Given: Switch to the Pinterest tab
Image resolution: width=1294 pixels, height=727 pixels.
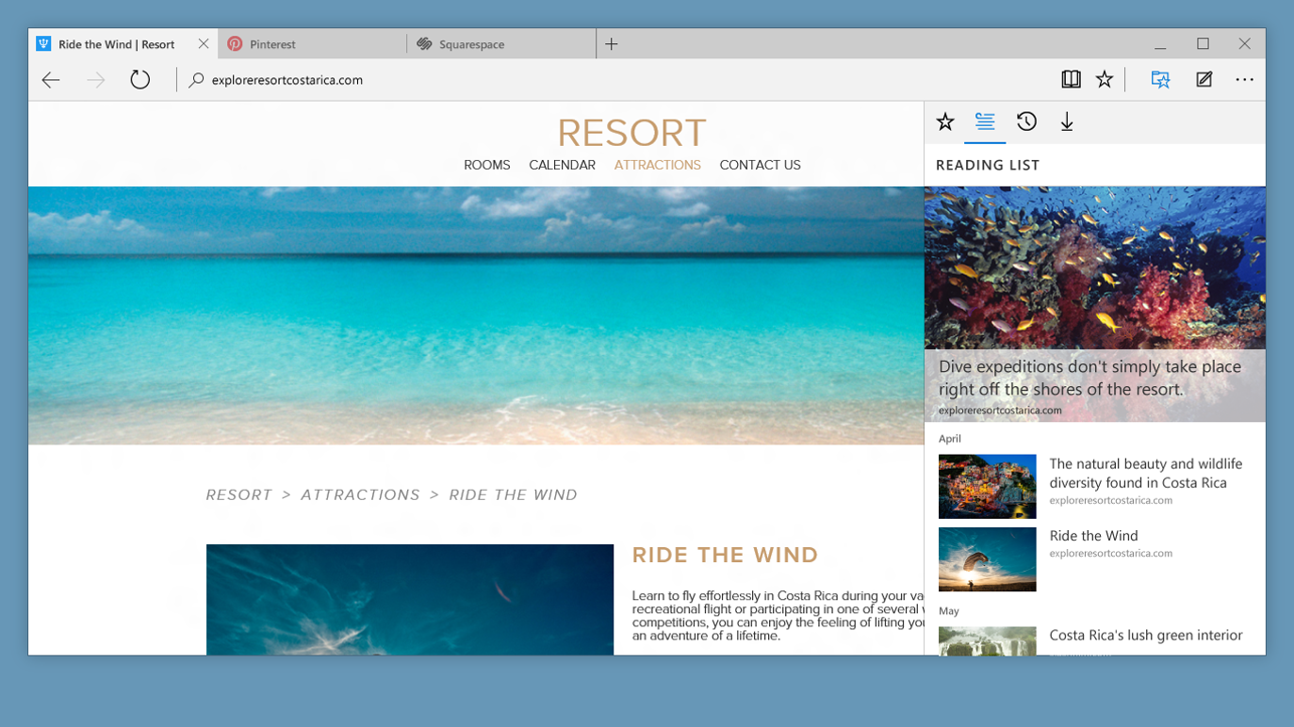Looking at the screenshot, I should (313, 44).
